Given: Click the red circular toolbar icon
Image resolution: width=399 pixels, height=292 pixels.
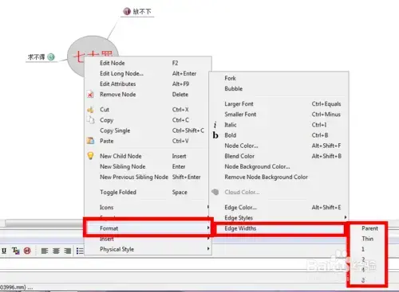Looking at the screenshot, I should [27, 251].
